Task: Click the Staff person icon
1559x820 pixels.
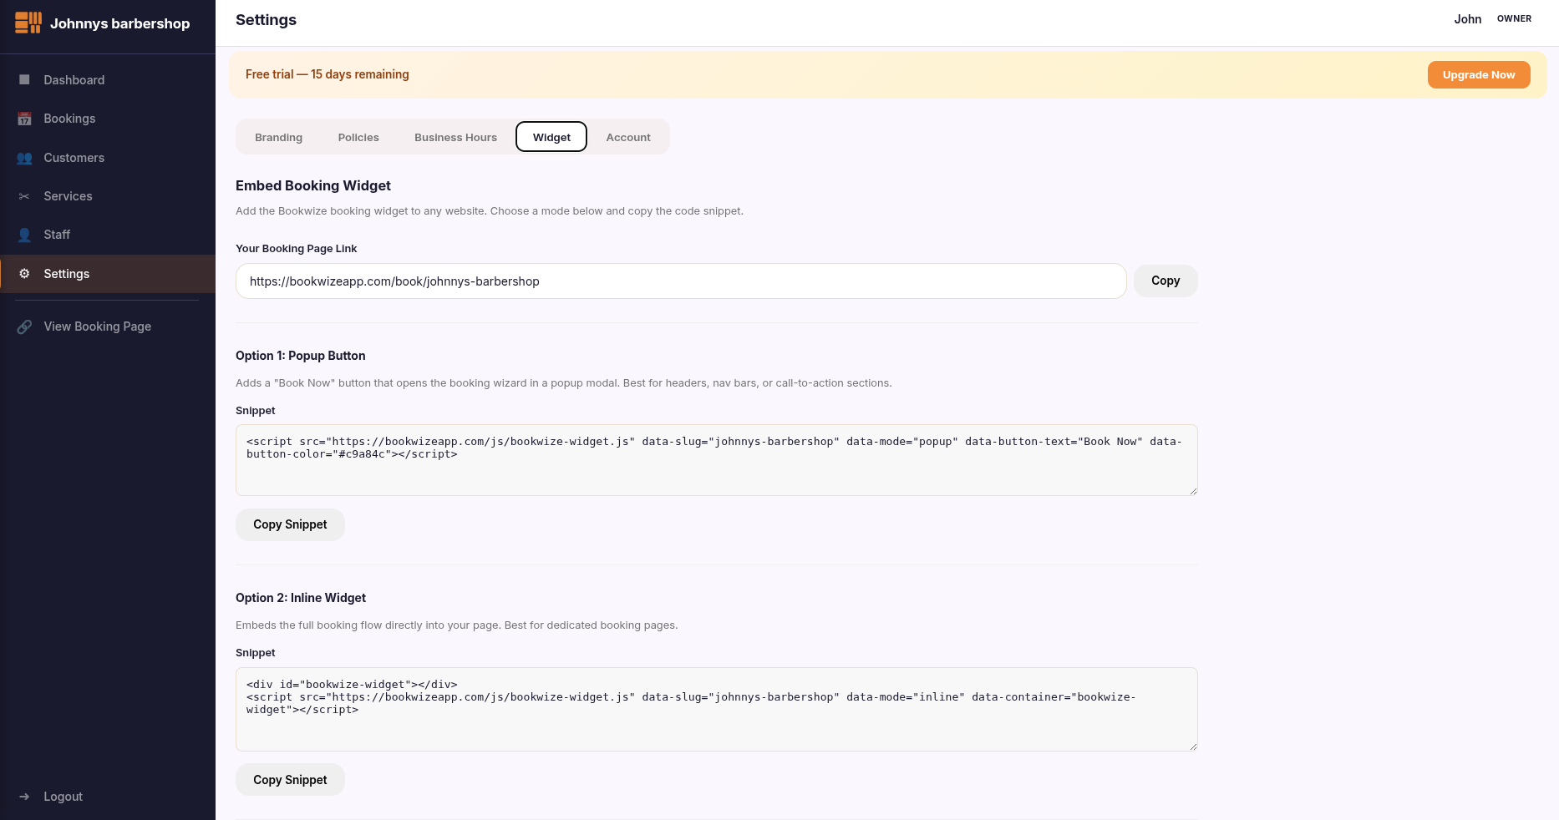Action: pyautogui.click(x=24, y=235)
